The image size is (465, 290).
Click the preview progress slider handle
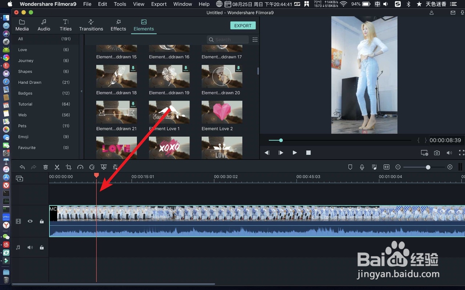[281, 140]
